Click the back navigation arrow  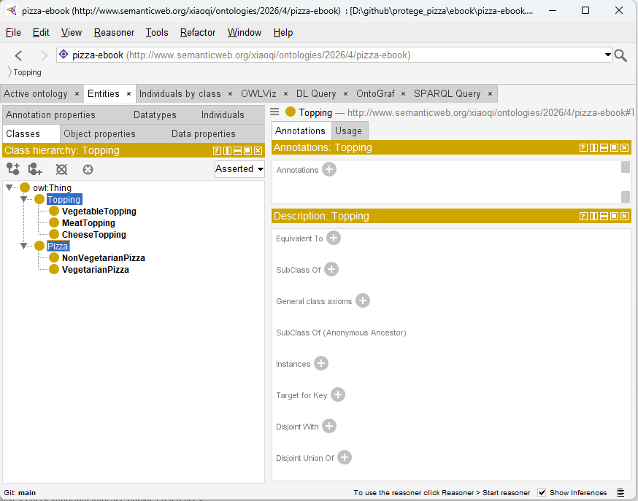[x=18, y=55]
